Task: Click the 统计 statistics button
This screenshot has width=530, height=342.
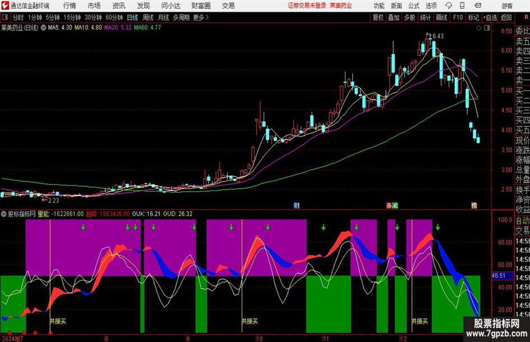Action: tap(425, 17)
